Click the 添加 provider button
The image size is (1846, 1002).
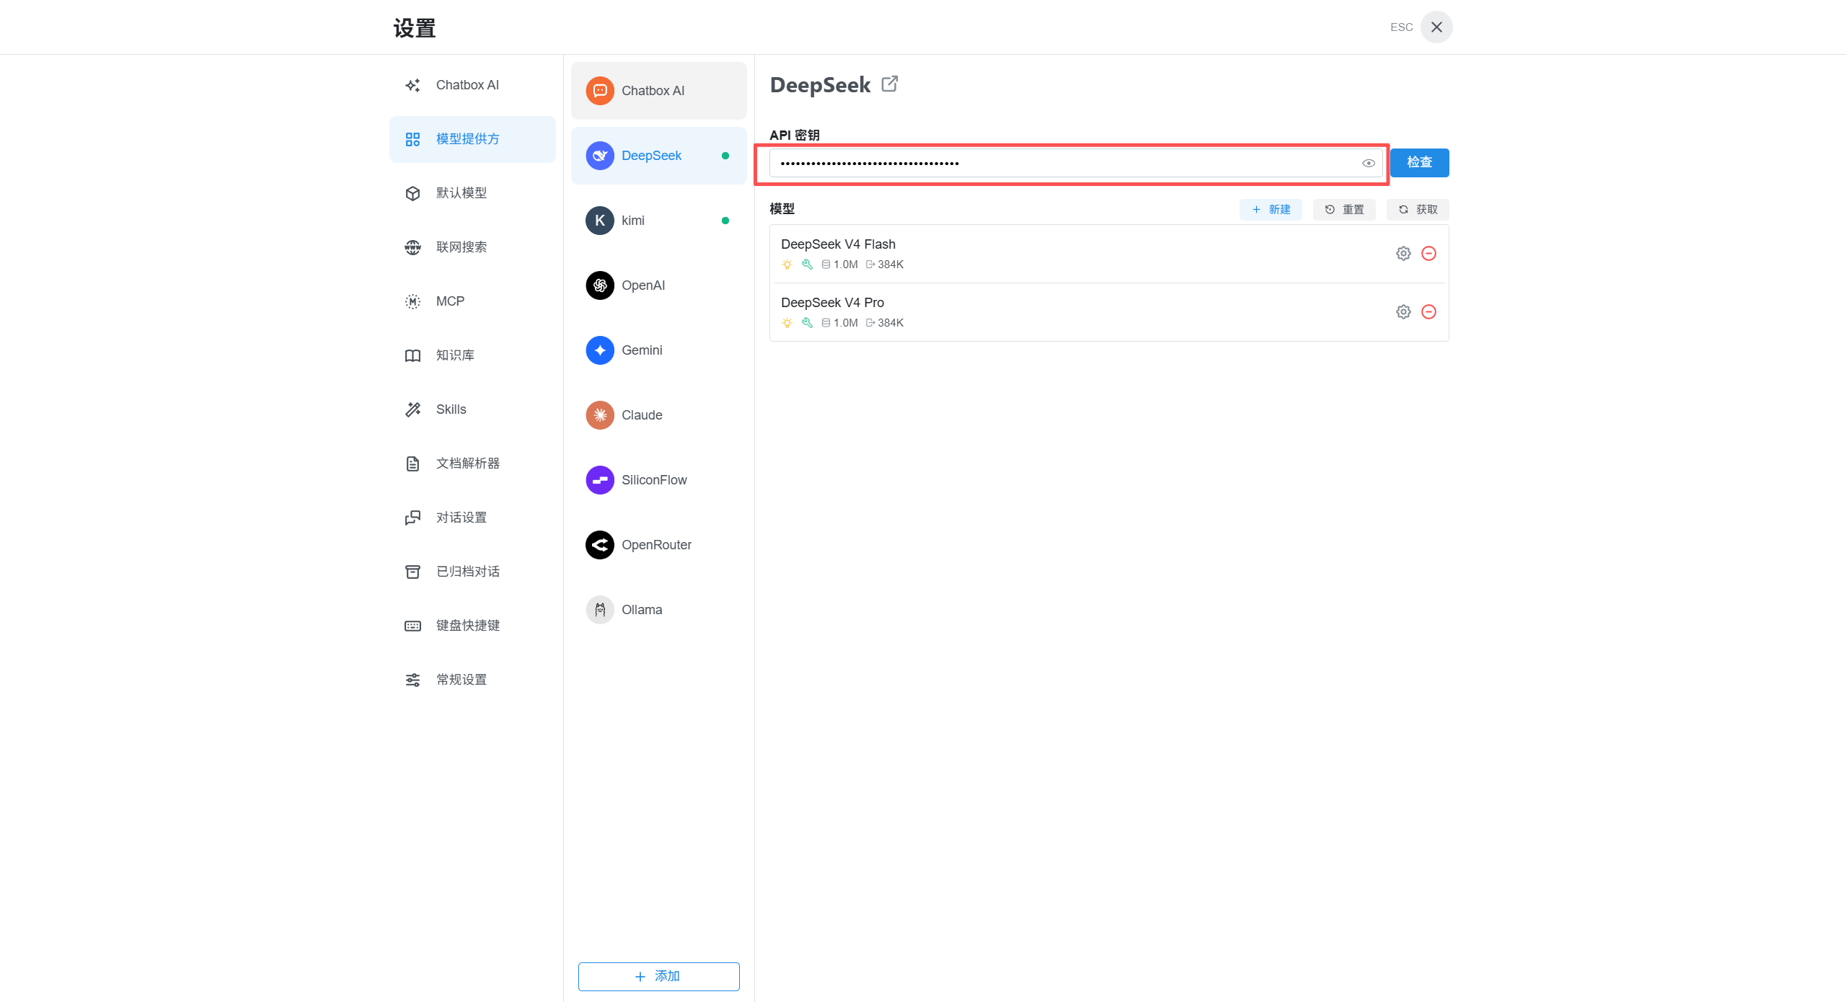pos(658,977)
